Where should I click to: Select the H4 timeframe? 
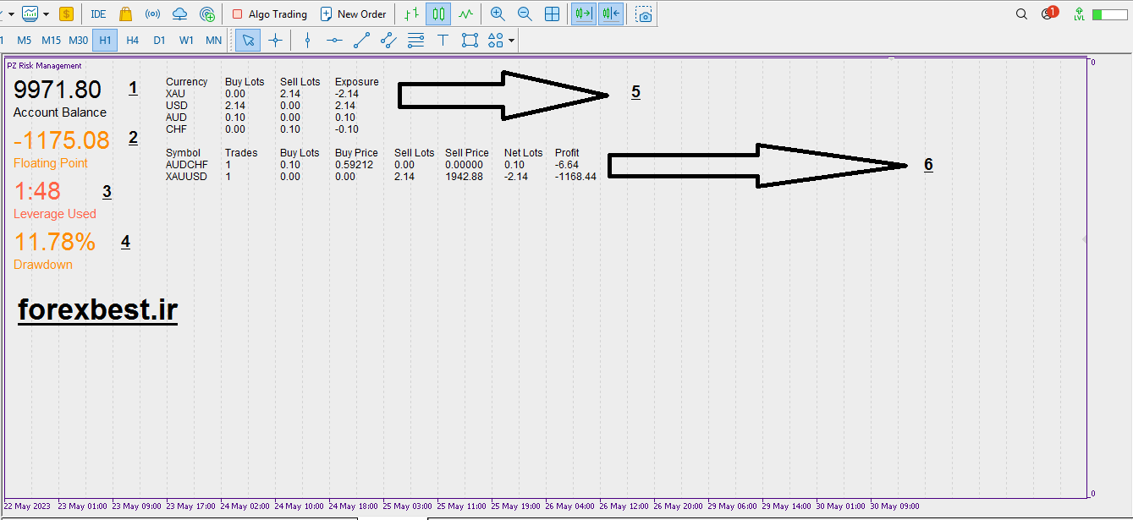[132, 40]
